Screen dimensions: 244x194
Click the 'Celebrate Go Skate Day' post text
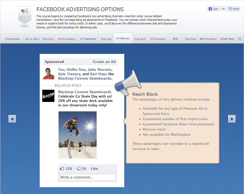(x=85, y=101)
